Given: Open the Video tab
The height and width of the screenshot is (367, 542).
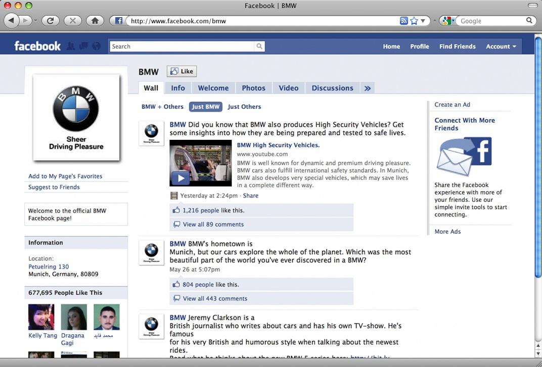Looking at the screenshot, I should tap(289, 88).
